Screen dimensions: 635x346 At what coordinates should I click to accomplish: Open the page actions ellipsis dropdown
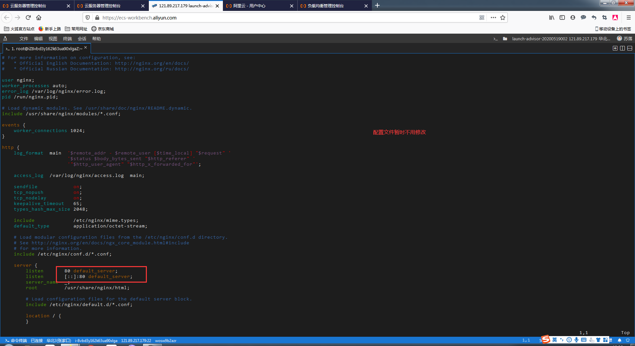tap(493, 17)
